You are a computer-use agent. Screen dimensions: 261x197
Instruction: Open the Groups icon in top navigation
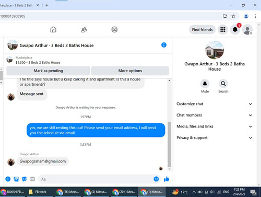coord(114,30)
